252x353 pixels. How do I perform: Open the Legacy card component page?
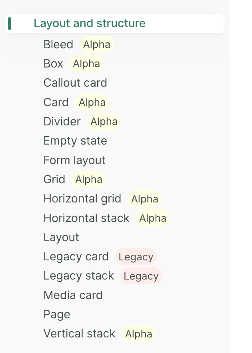coord(76,256)
